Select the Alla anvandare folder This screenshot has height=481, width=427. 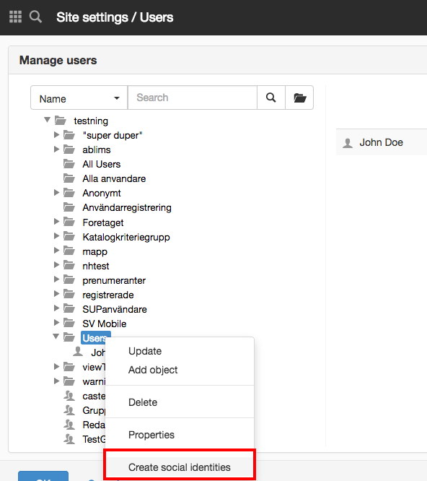coord(114,178)
